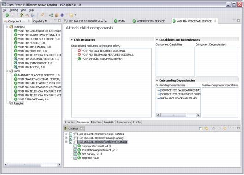Click red icon beside VOIP PBX CALL FEATURES VOICEMAIL
The height and width of the screenshot is (175, 244).
point(79,51)
